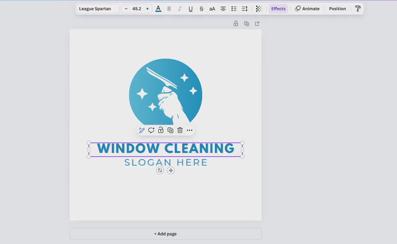Click the Add page button
397x244 pixels.
pos(166,234)
